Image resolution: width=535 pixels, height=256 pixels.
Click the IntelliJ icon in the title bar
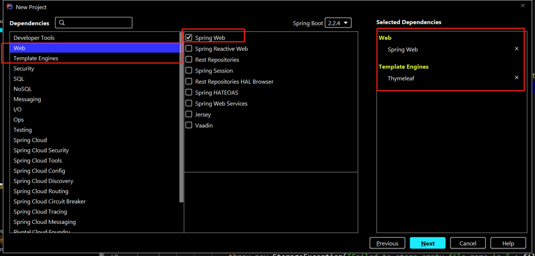pyautogui.click(x=10, y=7)
